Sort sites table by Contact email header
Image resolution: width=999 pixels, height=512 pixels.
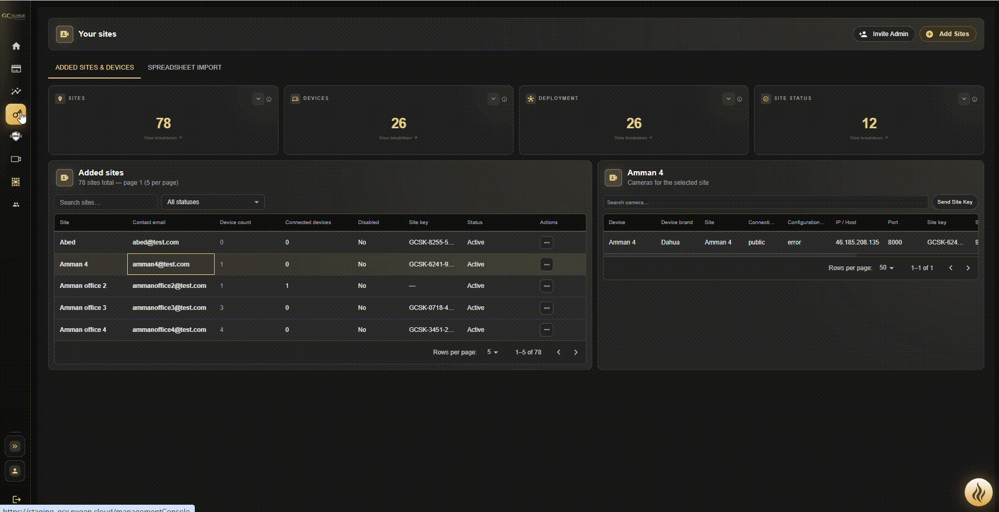click(149, 222)
